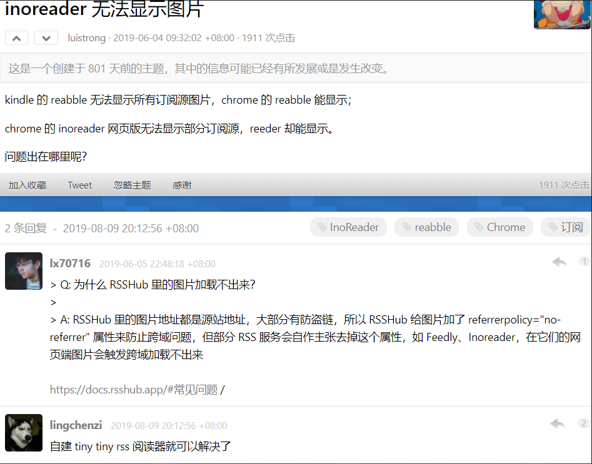592x464 pixels.
Task: Click the topic title inoreader 无法显示图片
Action: pyautogui.click(x=104, y=9)
